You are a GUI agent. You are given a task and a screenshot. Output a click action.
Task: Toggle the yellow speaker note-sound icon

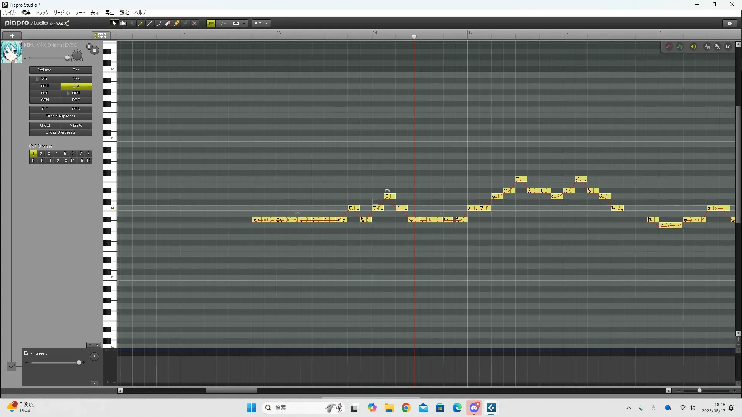click(x=693, y=47)
